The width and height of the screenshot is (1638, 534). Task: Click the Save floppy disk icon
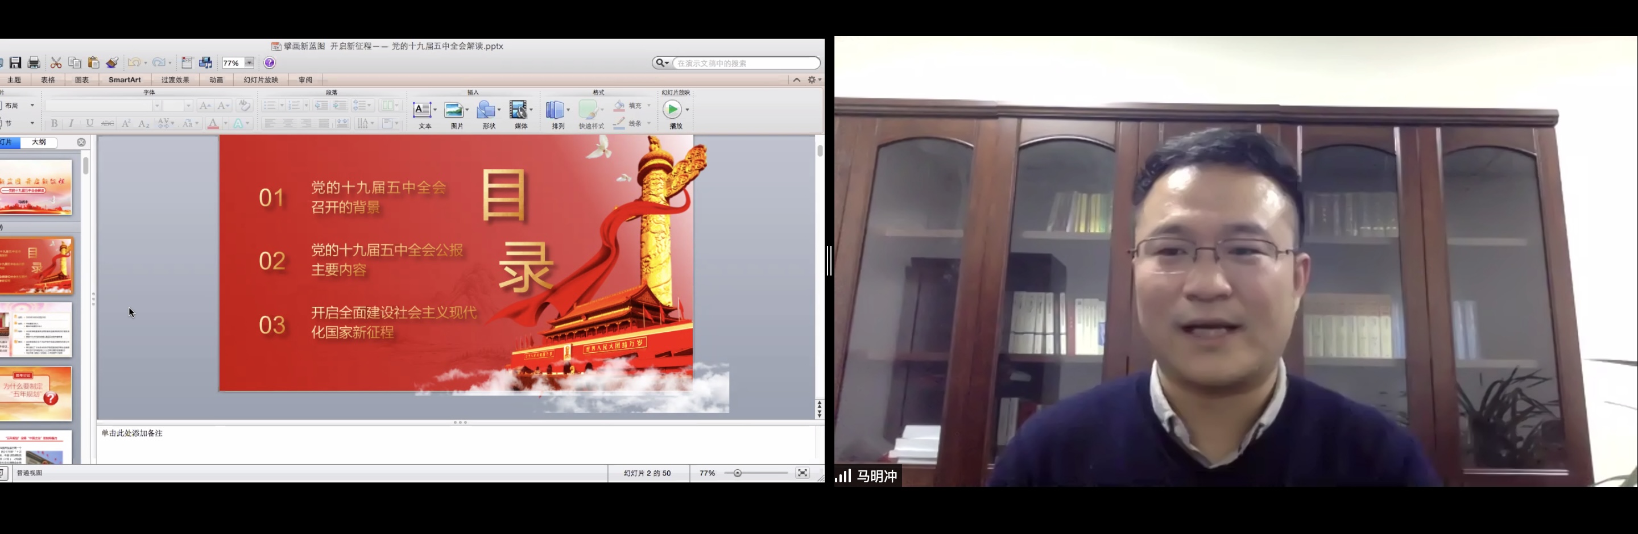[x=16, y=62]
